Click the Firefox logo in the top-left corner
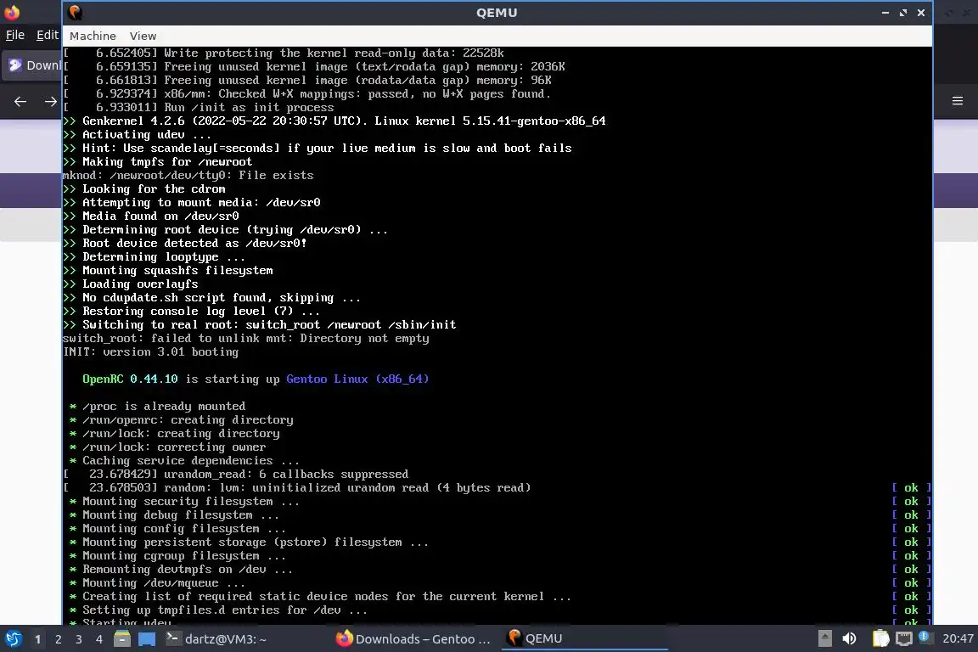978x652 pixels. pyautogui.click(x=12, y=13)
